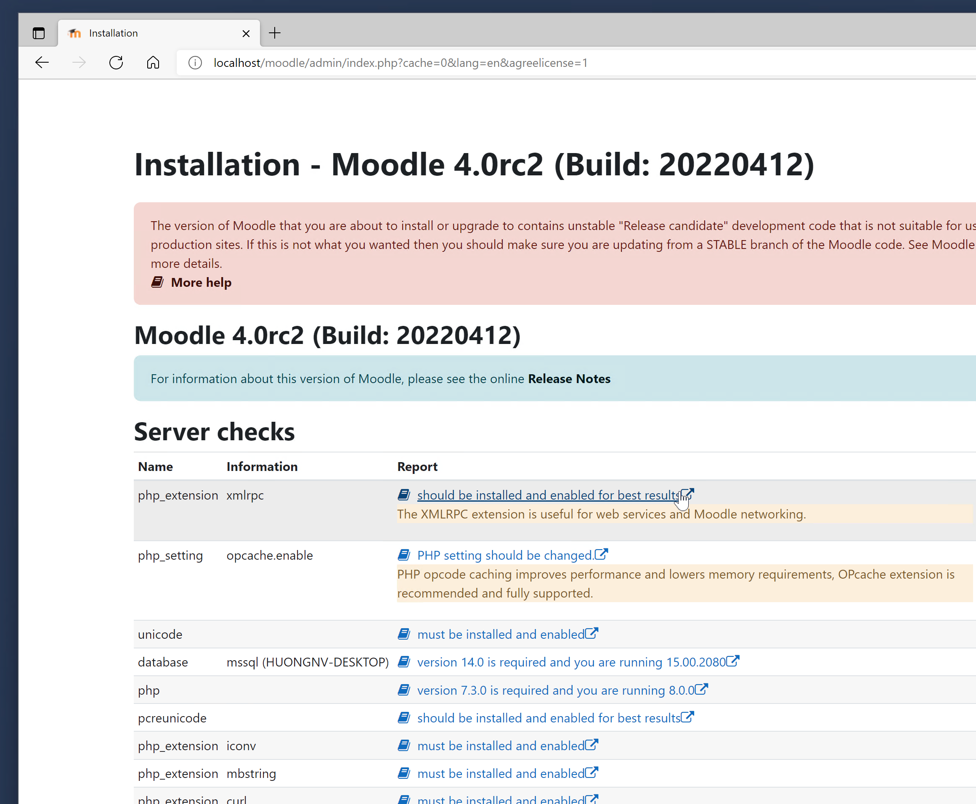
Task: Click the Server checks heading
Action: (215, 431)
